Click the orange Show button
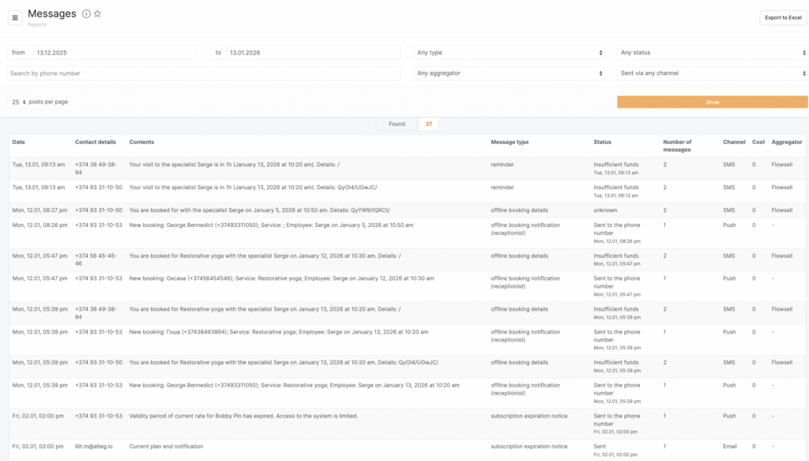Screen dimensions: 809x461 [x=712, y=102]
